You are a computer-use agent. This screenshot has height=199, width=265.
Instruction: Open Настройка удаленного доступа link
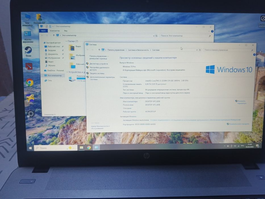(x=99, y=69)
